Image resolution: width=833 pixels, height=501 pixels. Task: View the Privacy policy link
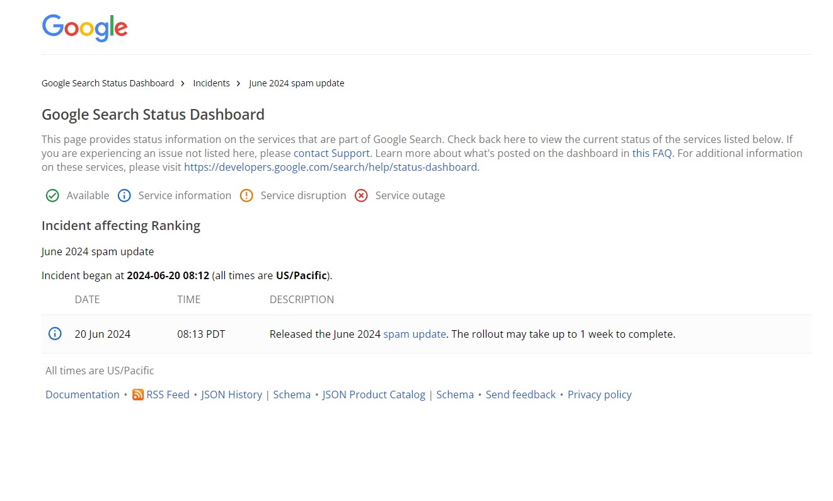(599, 394)
